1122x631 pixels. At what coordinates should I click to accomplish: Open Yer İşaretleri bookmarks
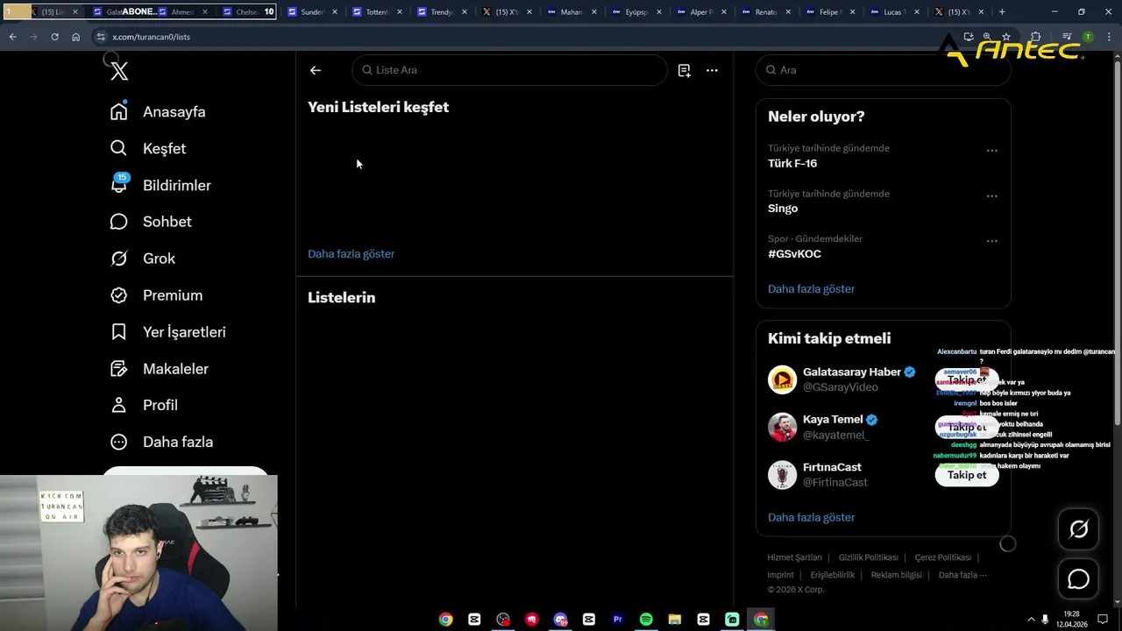click(x=167, y=332)
